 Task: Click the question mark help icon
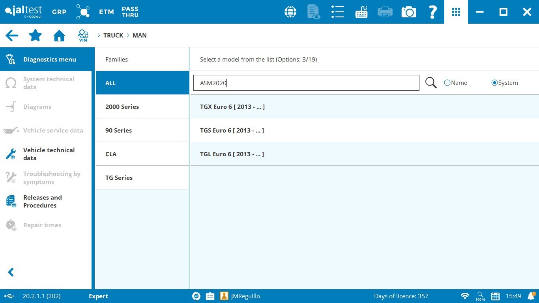[432, 12]
